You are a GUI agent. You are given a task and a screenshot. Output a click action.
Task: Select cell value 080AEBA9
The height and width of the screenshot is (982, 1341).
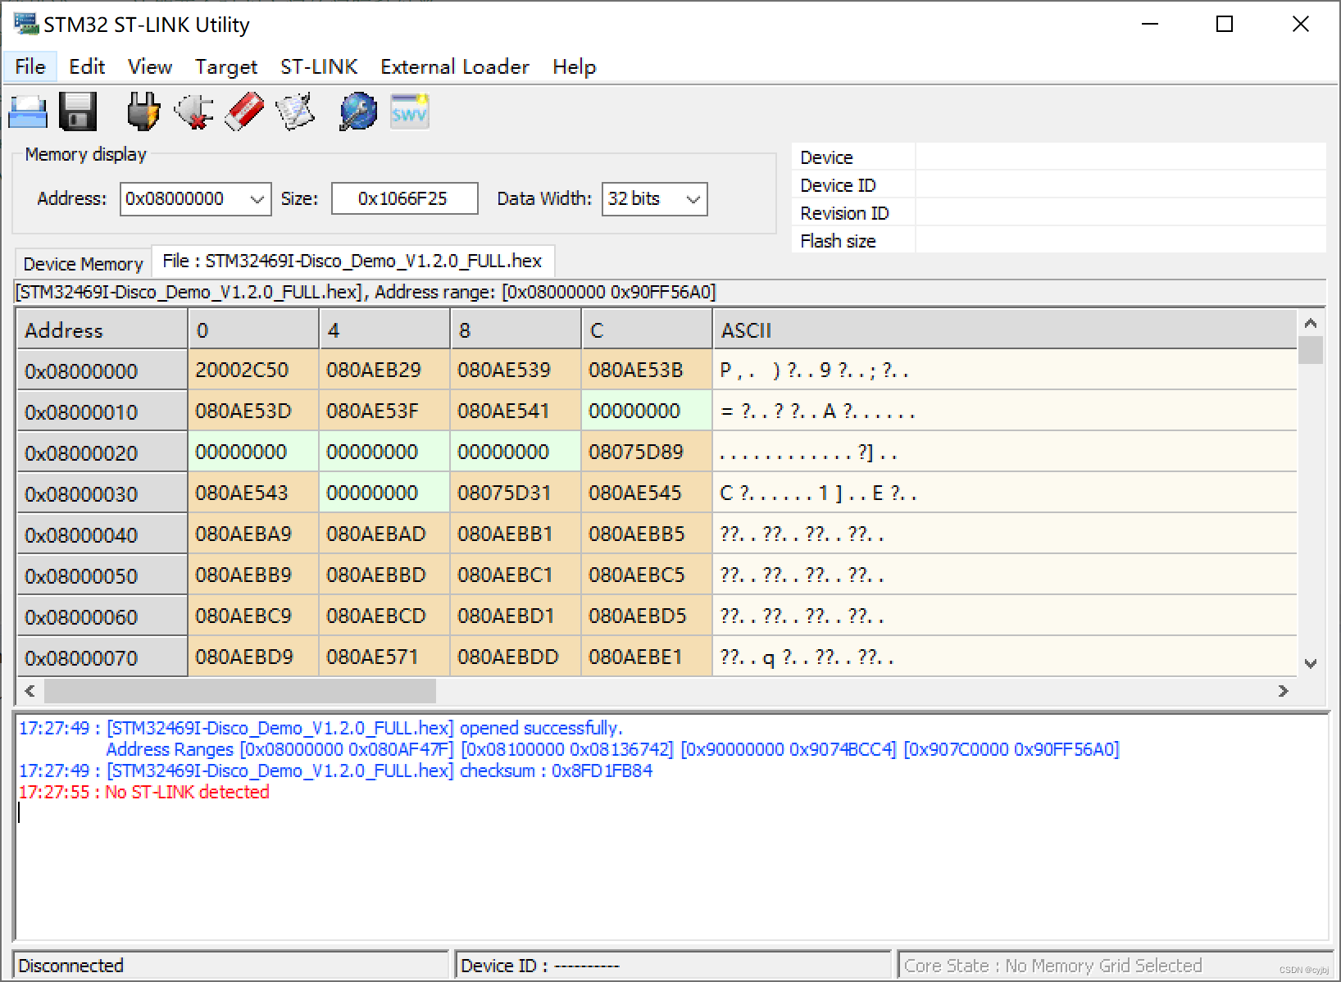point(253,534)
